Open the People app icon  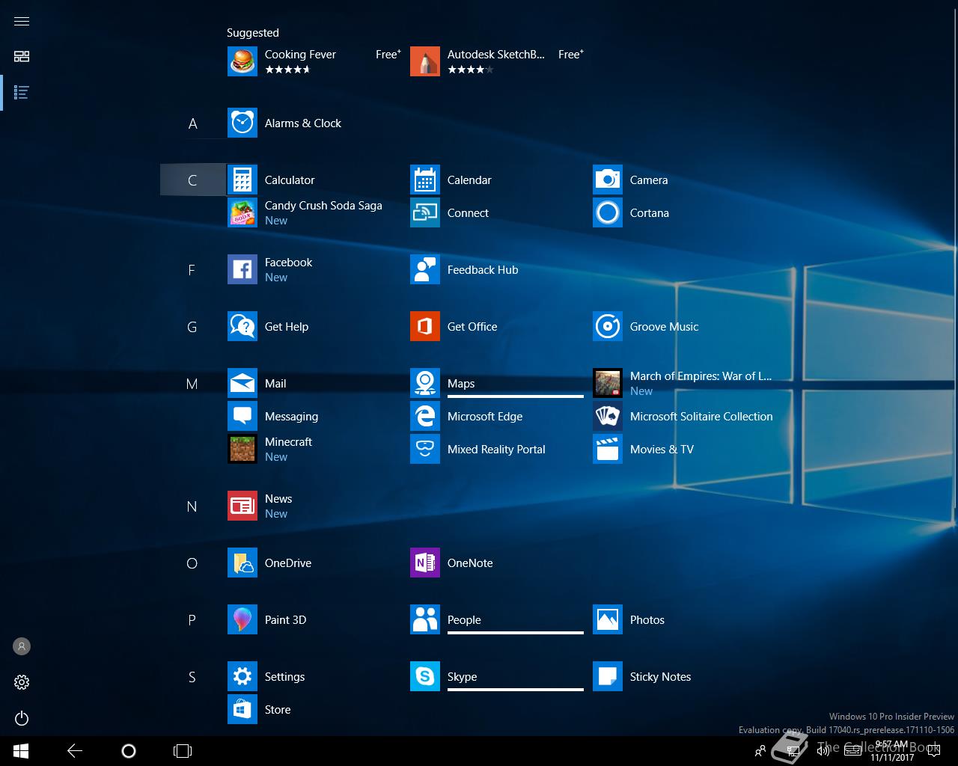(424, 619)
